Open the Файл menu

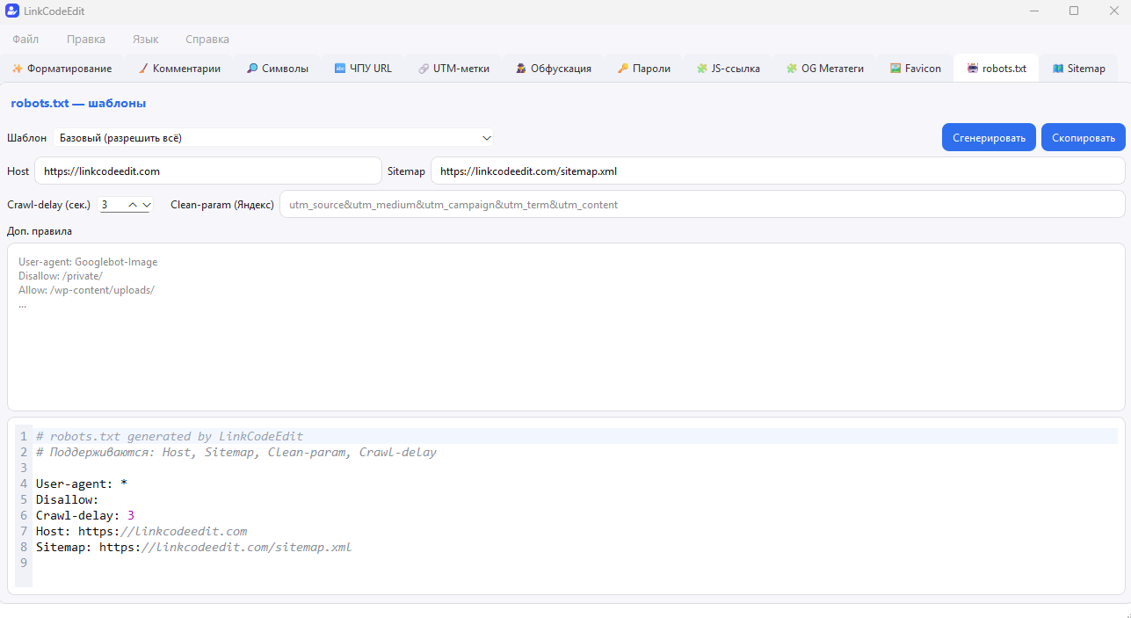(x=25, y=40)
